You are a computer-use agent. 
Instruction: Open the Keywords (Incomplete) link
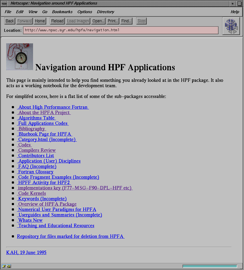pos(42,199)
